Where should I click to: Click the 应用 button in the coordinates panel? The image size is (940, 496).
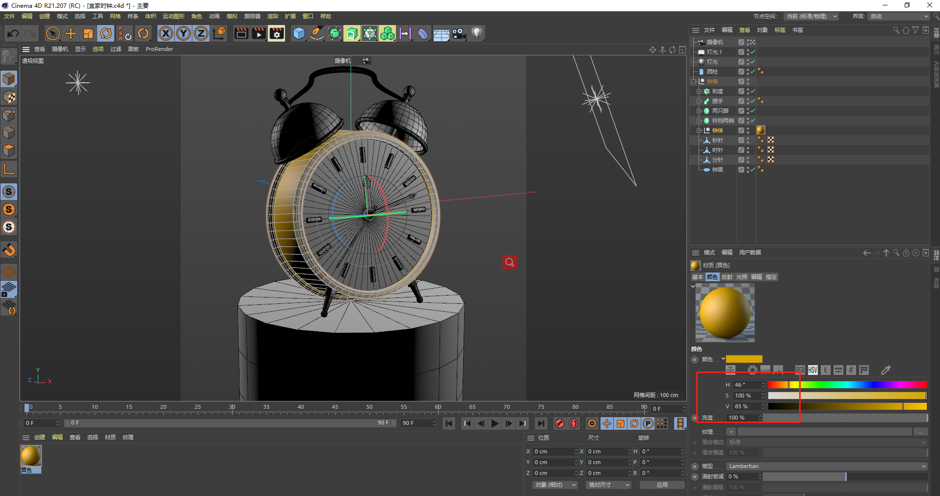pyautogui.click(x=662, y=485)
